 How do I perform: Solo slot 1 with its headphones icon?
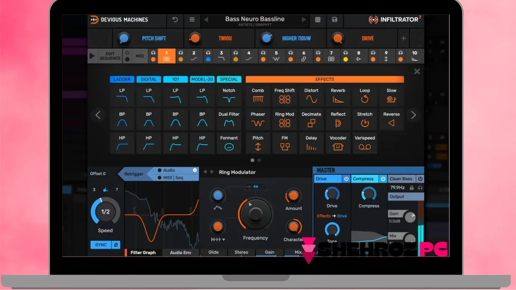pyautogui.click(x=153, y=53)
